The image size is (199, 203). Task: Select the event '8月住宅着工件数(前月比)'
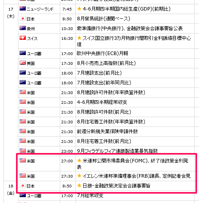coord(104,141)
